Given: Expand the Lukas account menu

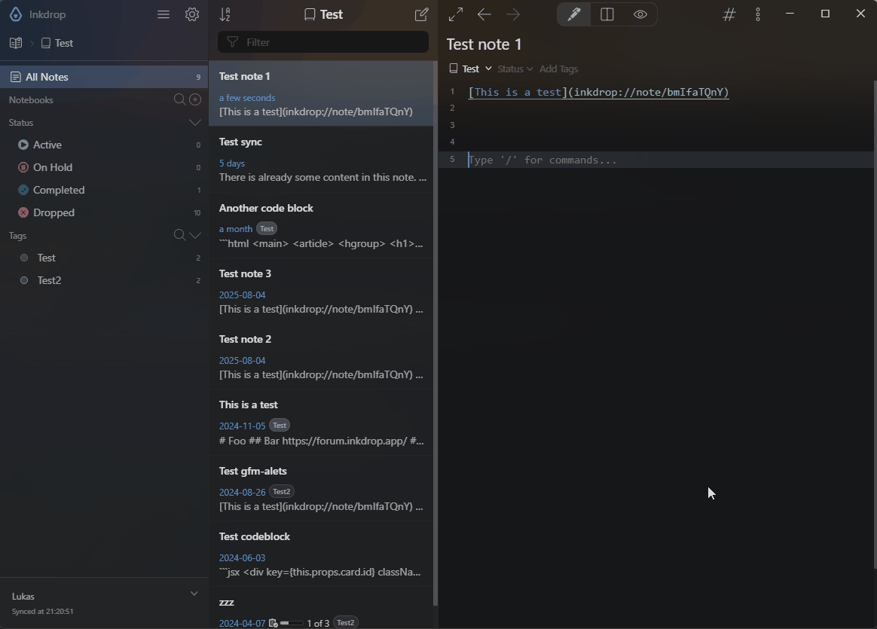Looking at the screenshot, I should tap(194, 594).
